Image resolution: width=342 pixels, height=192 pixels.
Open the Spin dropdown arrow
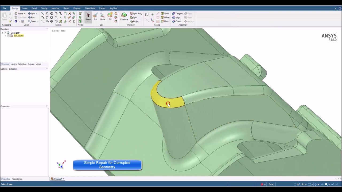pos(37,14)
